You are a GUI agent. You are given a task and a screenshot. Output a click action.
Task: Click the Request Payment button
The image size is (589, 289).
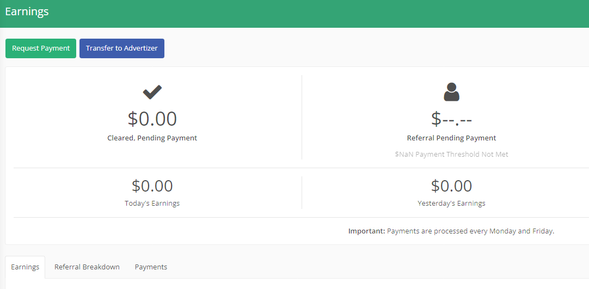click(41, 48)
